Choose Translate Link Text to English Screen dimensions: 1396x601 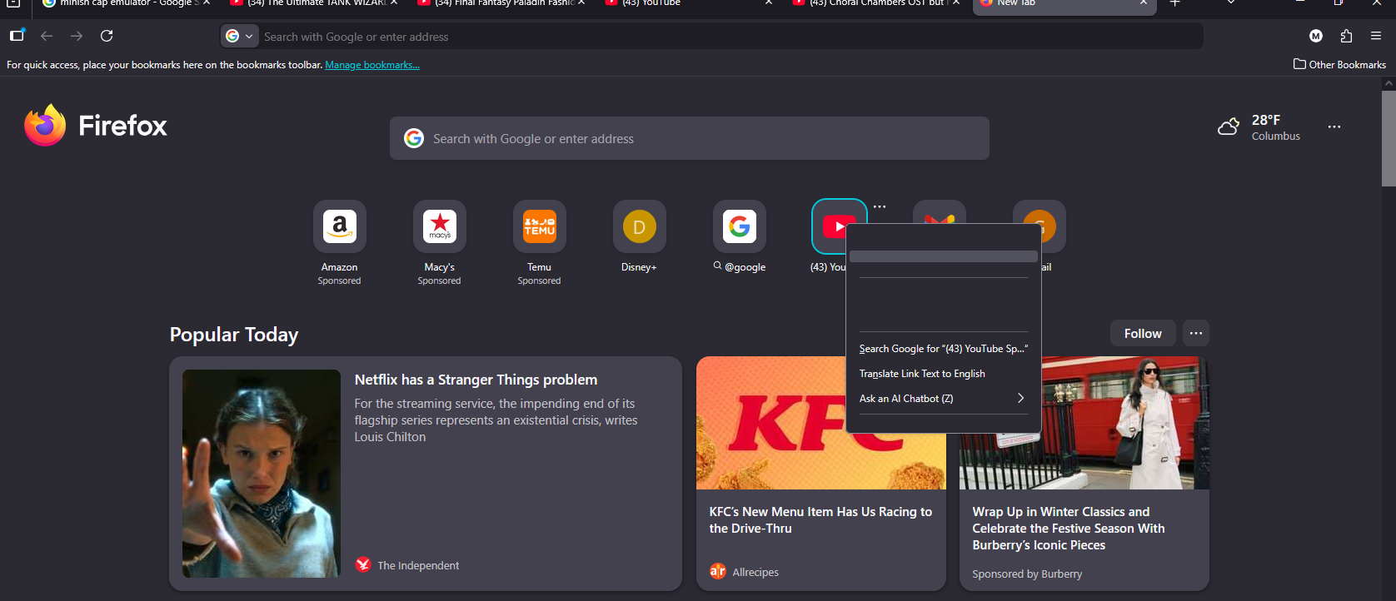point(944,374)
